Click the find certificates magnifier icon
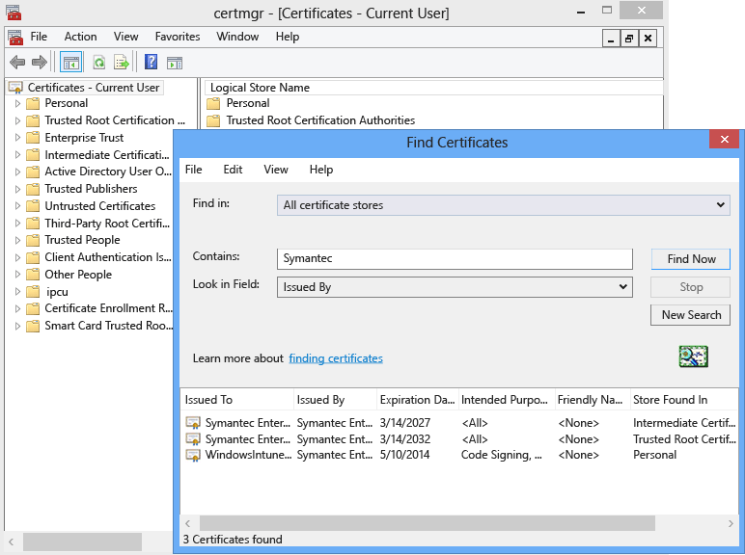 point(693,357)
